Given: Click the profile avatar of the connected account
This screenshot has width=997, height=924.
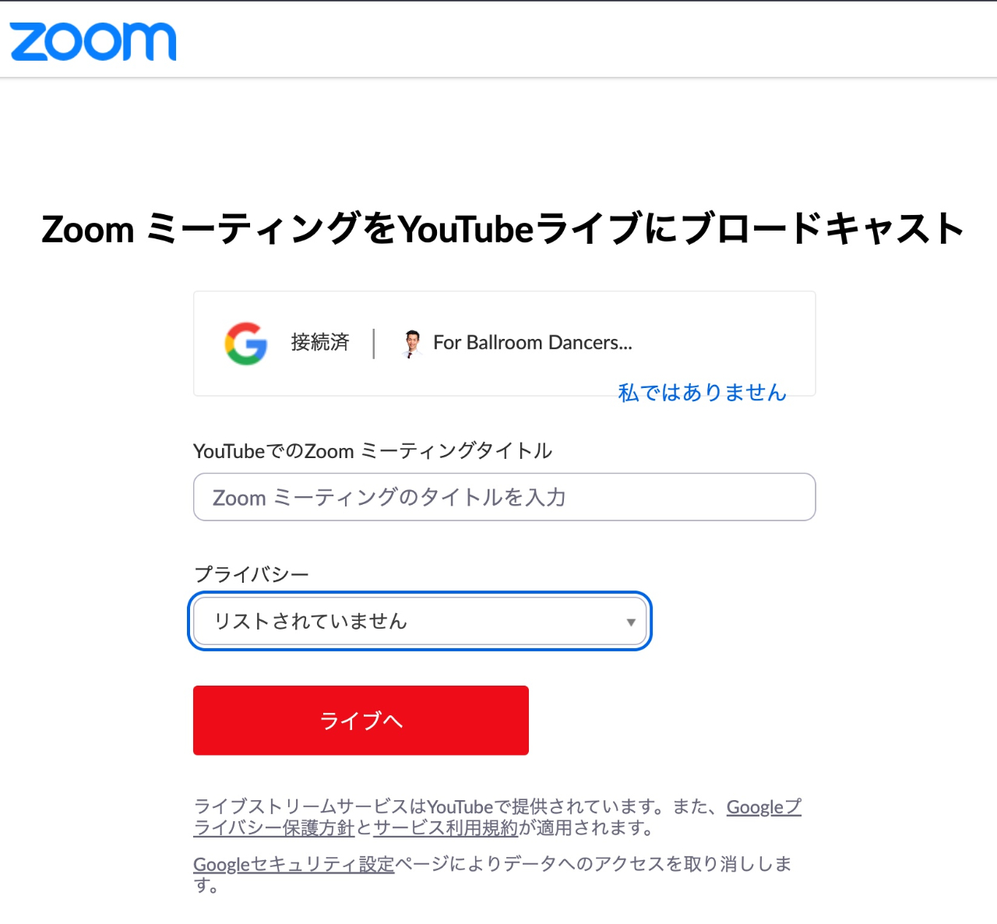Looking at the screenshot, I should point(412,343).
